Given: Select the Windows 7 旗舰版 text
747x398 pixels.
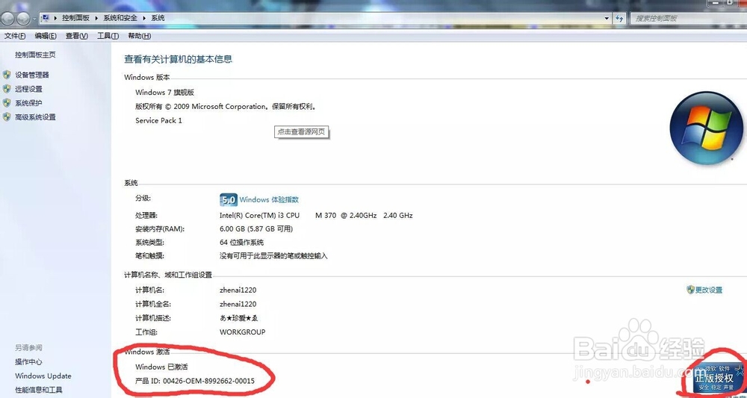Looking at the screenshot, I should coord(165,93).
